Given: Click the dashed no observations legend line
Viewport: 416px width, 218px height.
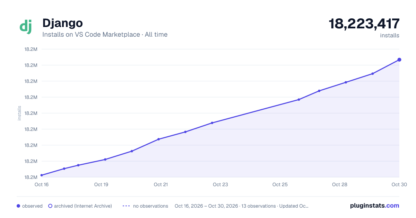Looking at the screenshot, I should pos(126,206).
